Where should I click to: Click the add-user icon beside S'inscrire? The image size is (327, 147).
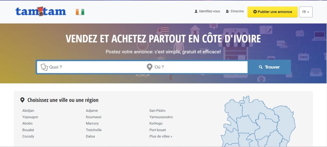pos(227,11)
